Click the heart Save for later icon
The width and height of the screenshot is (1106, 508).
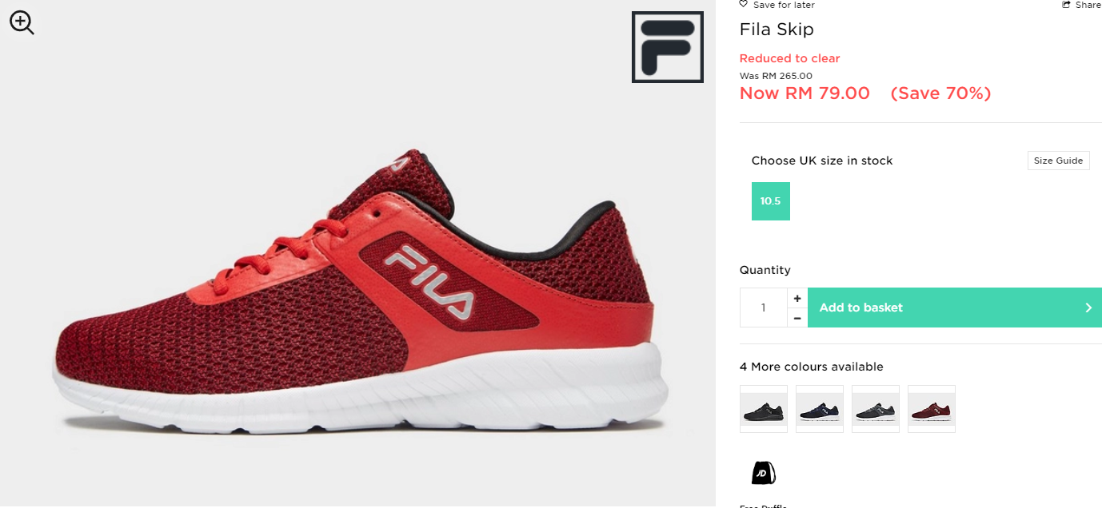743,5
